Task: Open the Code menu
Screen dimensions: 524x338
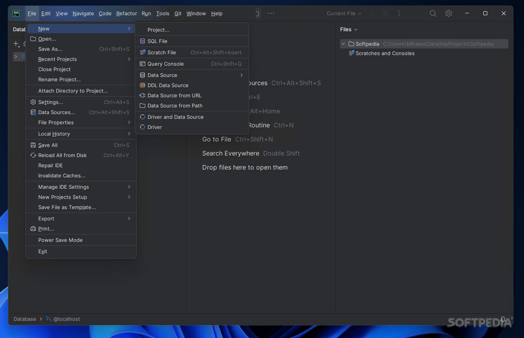Action: point(105,13)
